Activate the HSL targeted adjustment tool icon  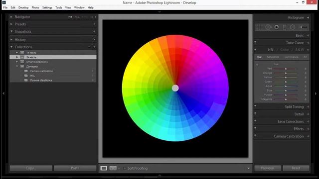257,64
